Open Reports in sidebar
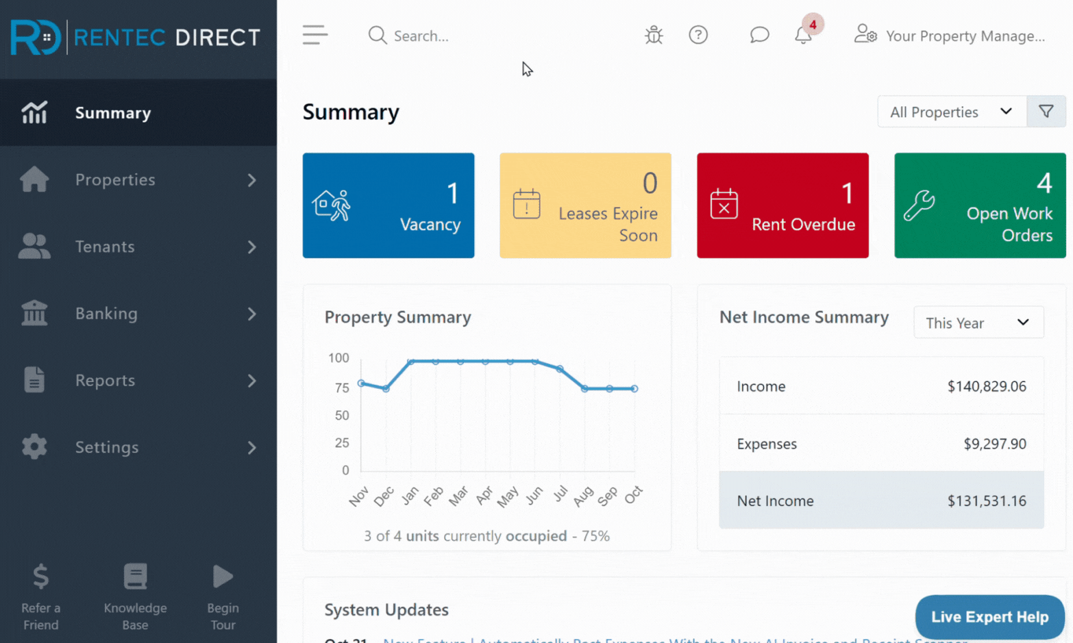 click(138, 380)
